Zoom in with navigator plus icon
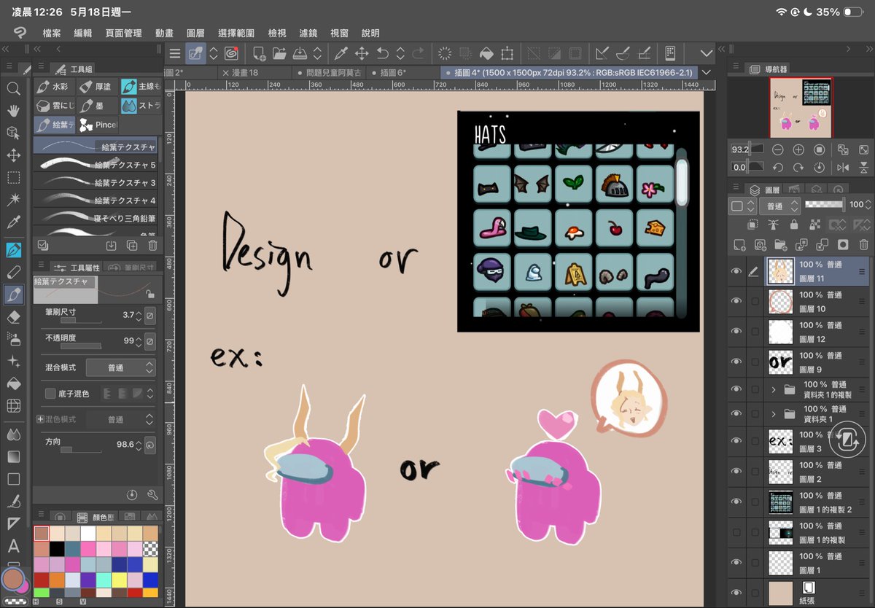The image size is (875, 608). (x=798, y=149)
